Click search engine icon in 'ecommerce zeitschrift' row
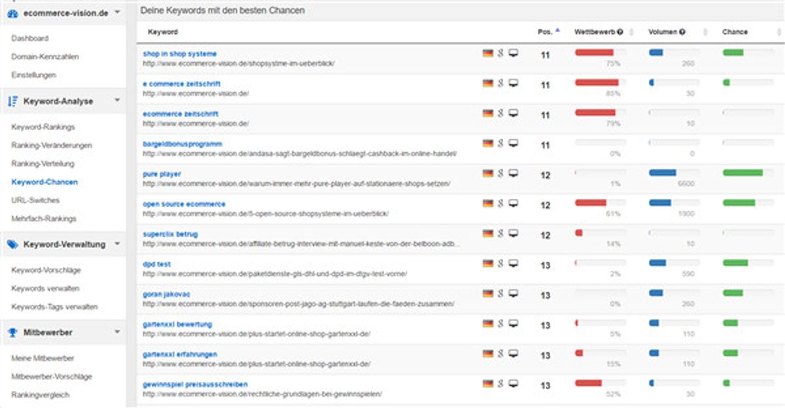Image resolution: width=785 pixels, height=408 pixels. point(500,113)
